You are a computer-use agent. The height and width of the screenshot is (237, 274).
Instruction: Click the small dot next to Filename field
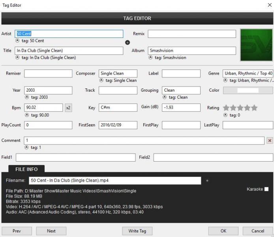click(207, 181)
